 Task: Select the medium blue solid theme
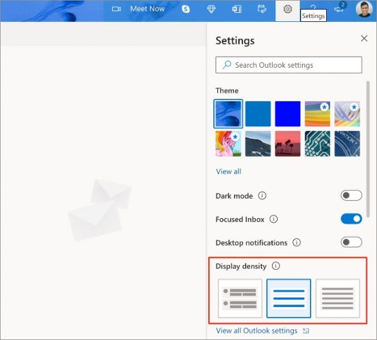pyautogui.click(x=258, y=114)
